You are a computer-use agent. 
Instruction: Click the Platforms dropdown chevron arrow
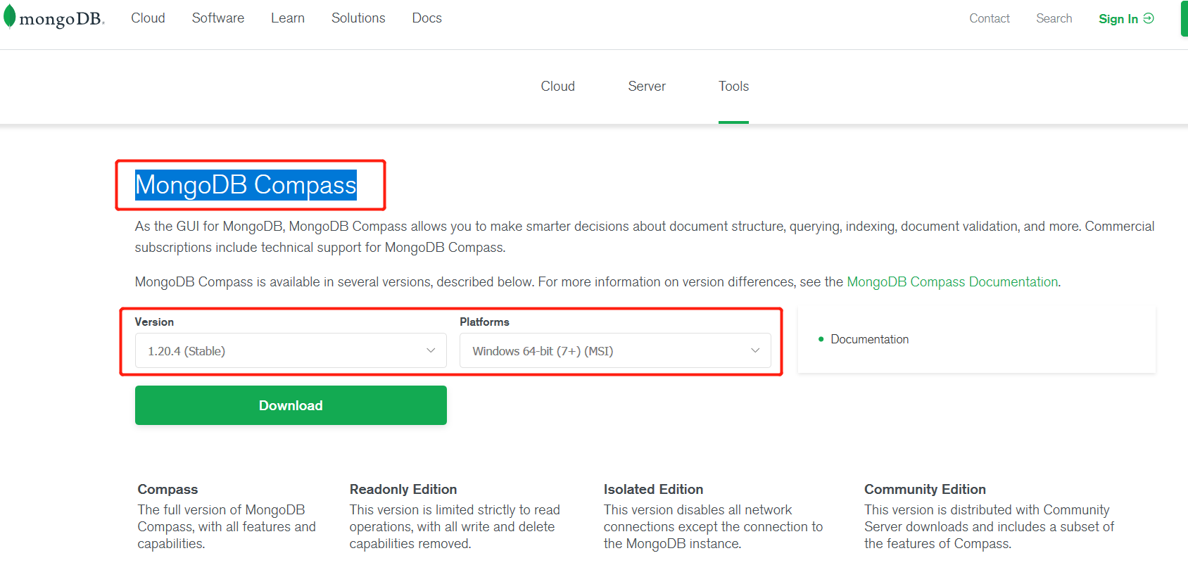[x=755, y=350]
